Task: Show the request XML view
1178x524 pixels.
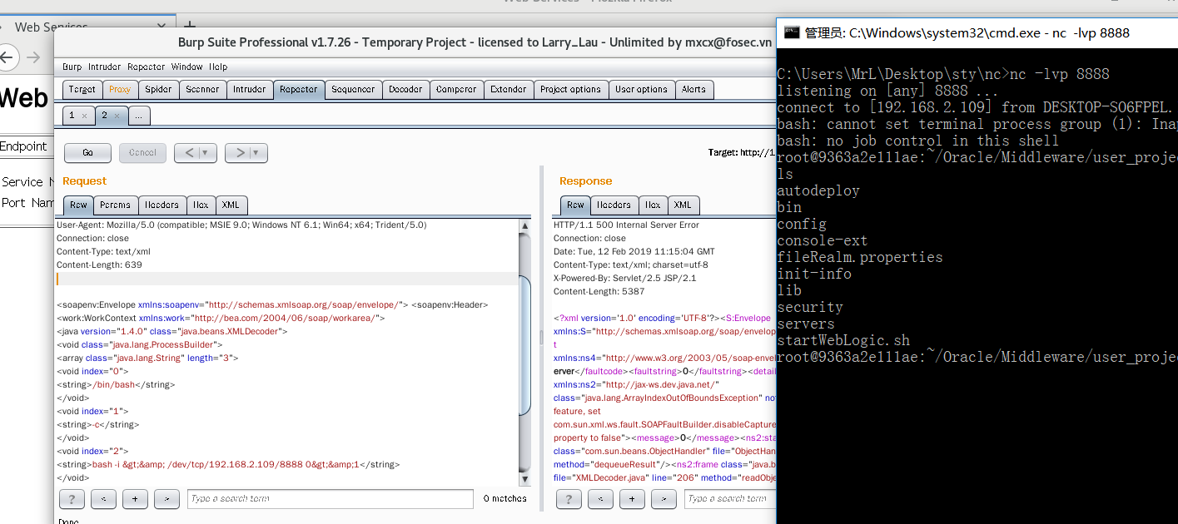Action: point(231,205)
